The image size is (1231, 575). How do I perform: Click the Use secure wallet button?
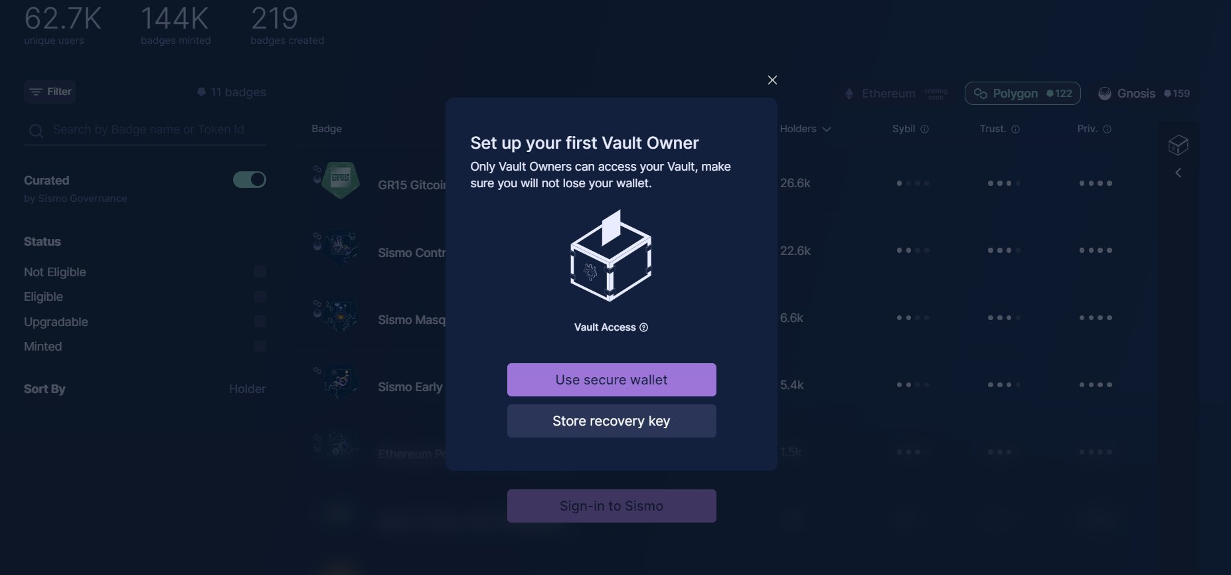coord(612,380)
